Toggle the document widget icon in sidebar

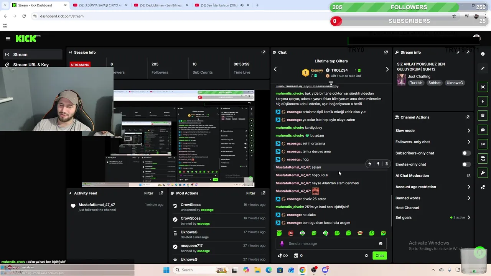click(x=483, y=115)
